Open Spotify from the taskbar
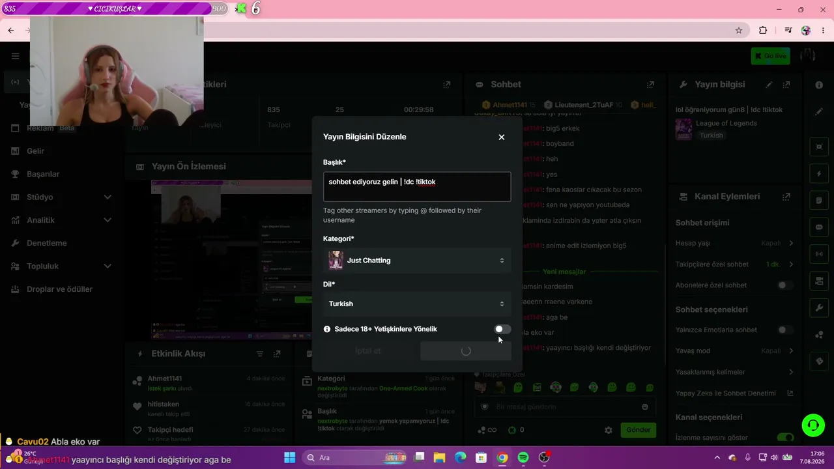Screen dimensions: 834x469 click(523, 458)
